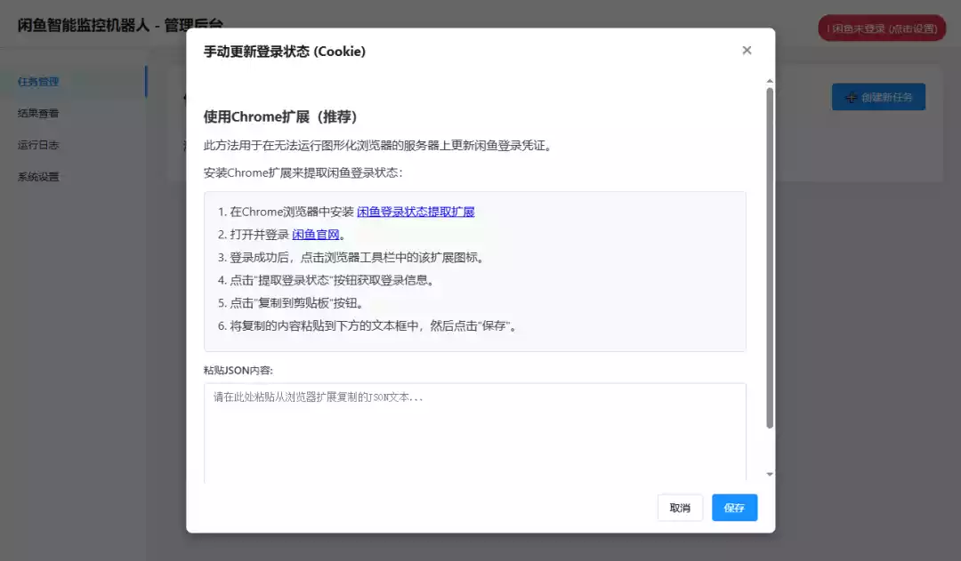The image size is (961, 561).
Task: Click the 粘贴JSON内容 field label
Action: tap(238, 371)
